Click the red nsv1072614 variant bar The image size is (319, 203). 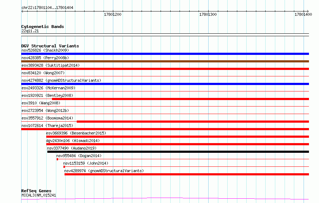tap(165, 129)
